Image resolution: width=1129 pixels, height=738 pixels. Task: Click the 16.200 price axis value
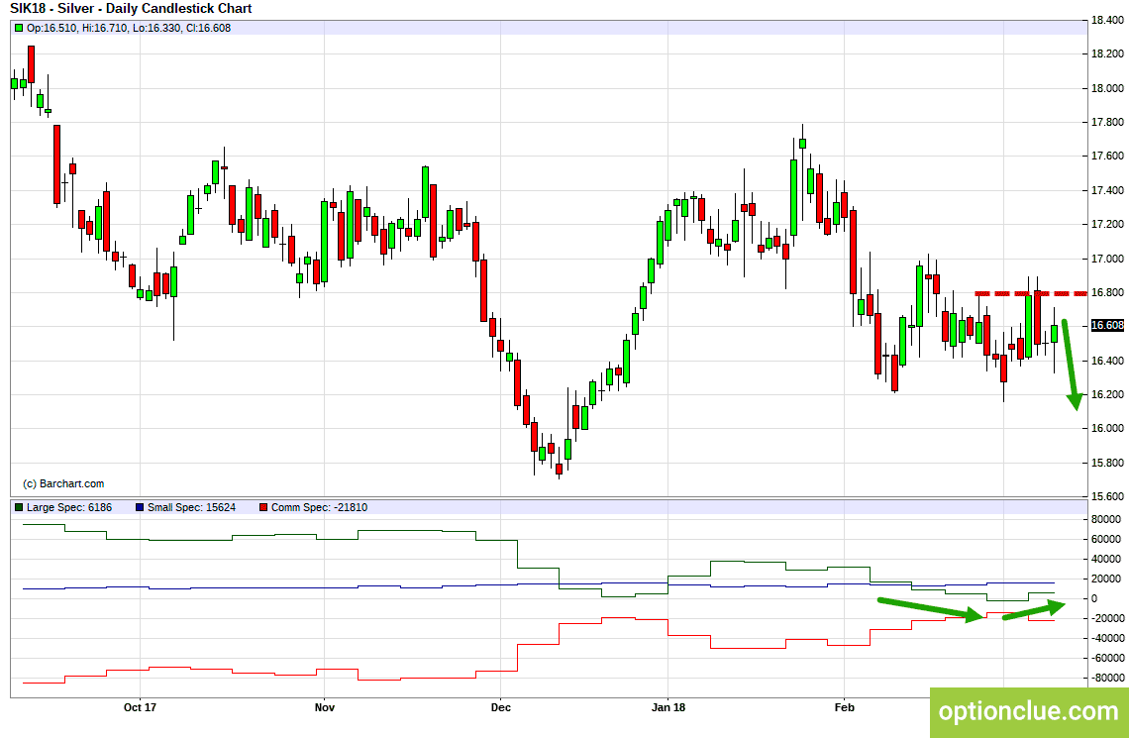coord(1107,394)
